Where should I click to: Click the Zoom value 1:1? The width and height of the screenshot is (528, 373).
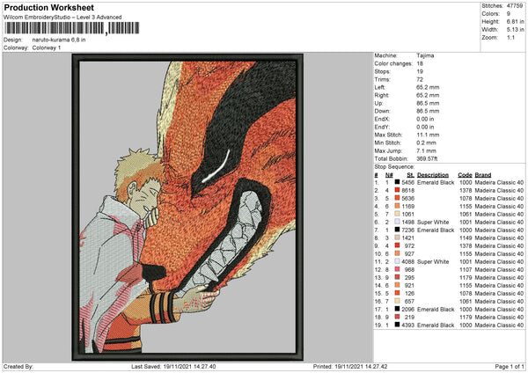[510, 37]
